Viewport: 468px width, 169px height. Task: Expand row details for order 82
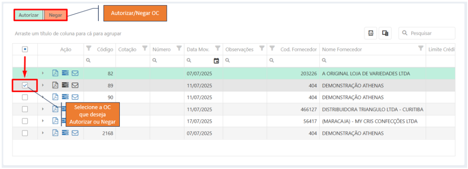point(43,73)
